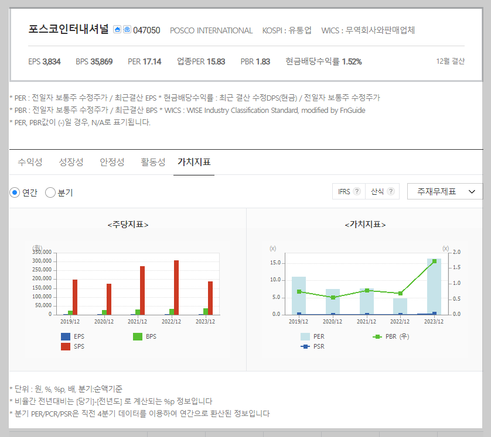Click the <주당지표> chart title

click(128, 225)
